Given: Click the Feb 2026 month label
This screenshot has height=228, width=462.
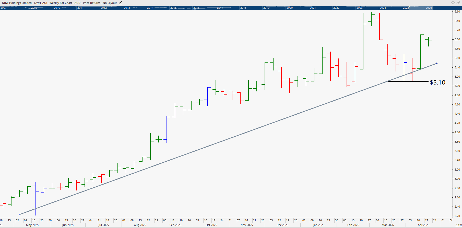Looking at the screenshot, I should click(x=353, y=225).
